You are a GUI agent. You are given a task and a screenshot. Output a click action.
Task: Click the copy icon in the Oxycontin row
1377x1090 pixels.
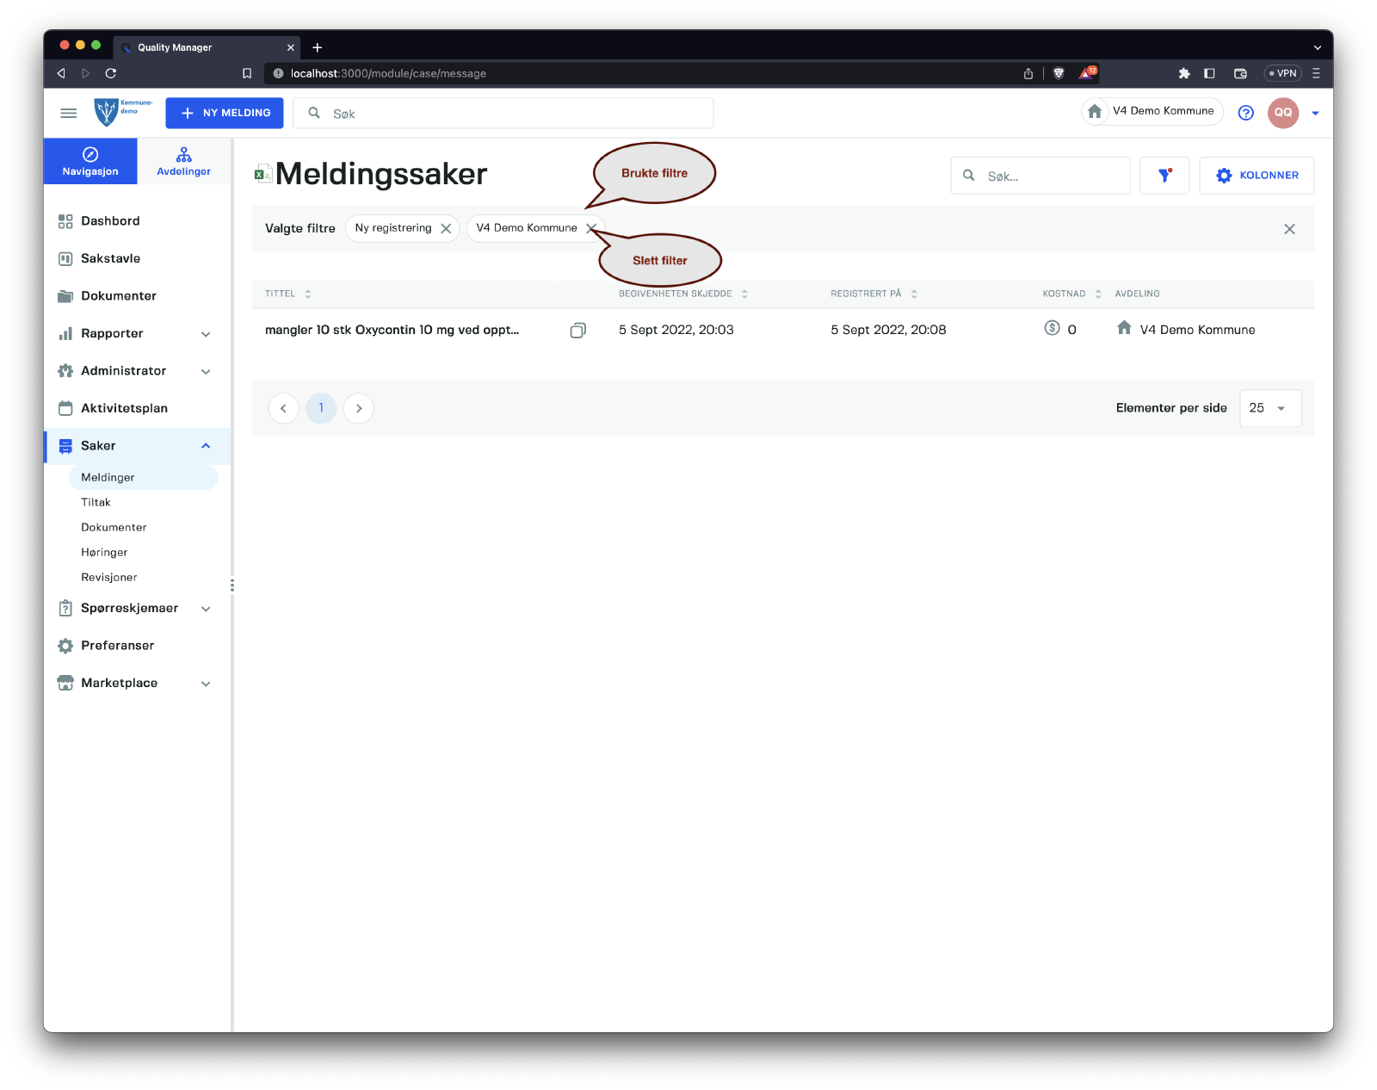point(577,330)
